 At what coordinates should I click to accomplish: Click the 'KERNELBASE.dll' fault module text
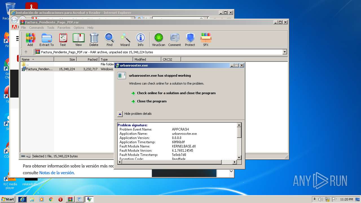pyautogui.click(x=184, y=146)
